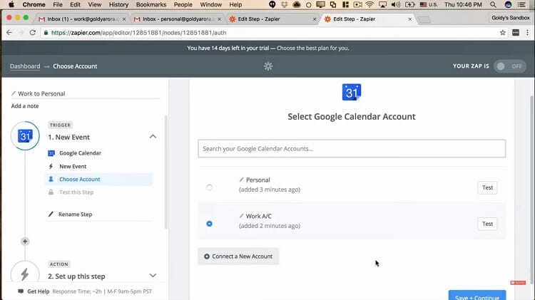Edit the Work A/C name pencil icon
Image resolution: width=535 pixels, height=300 pixels.
[x=241, y=216]
